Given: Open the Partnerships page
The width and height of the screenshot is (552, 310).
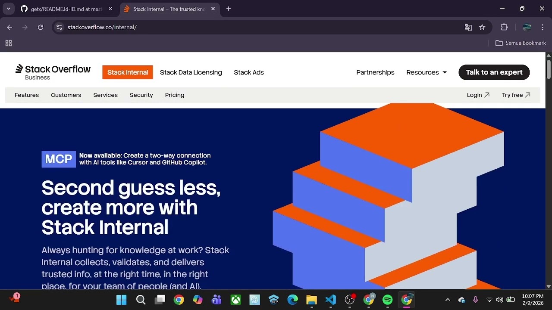Looking at the screenshot, I should click(x=375, y=72).
